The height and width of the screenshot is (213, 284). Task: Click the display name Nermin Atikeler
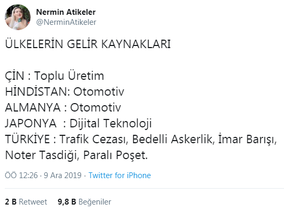coord(66,12)
